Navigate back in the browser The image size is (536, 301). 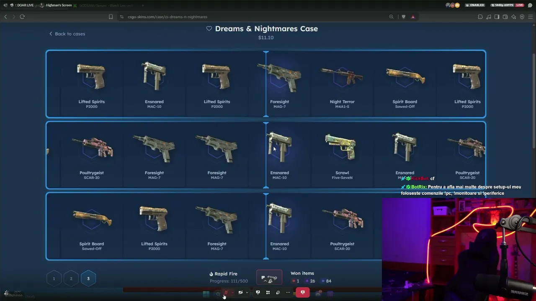(5, 17)
